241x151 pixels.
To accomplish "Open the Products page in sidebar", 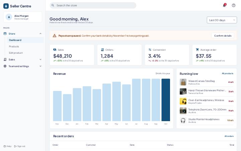I will click(14, 46).
